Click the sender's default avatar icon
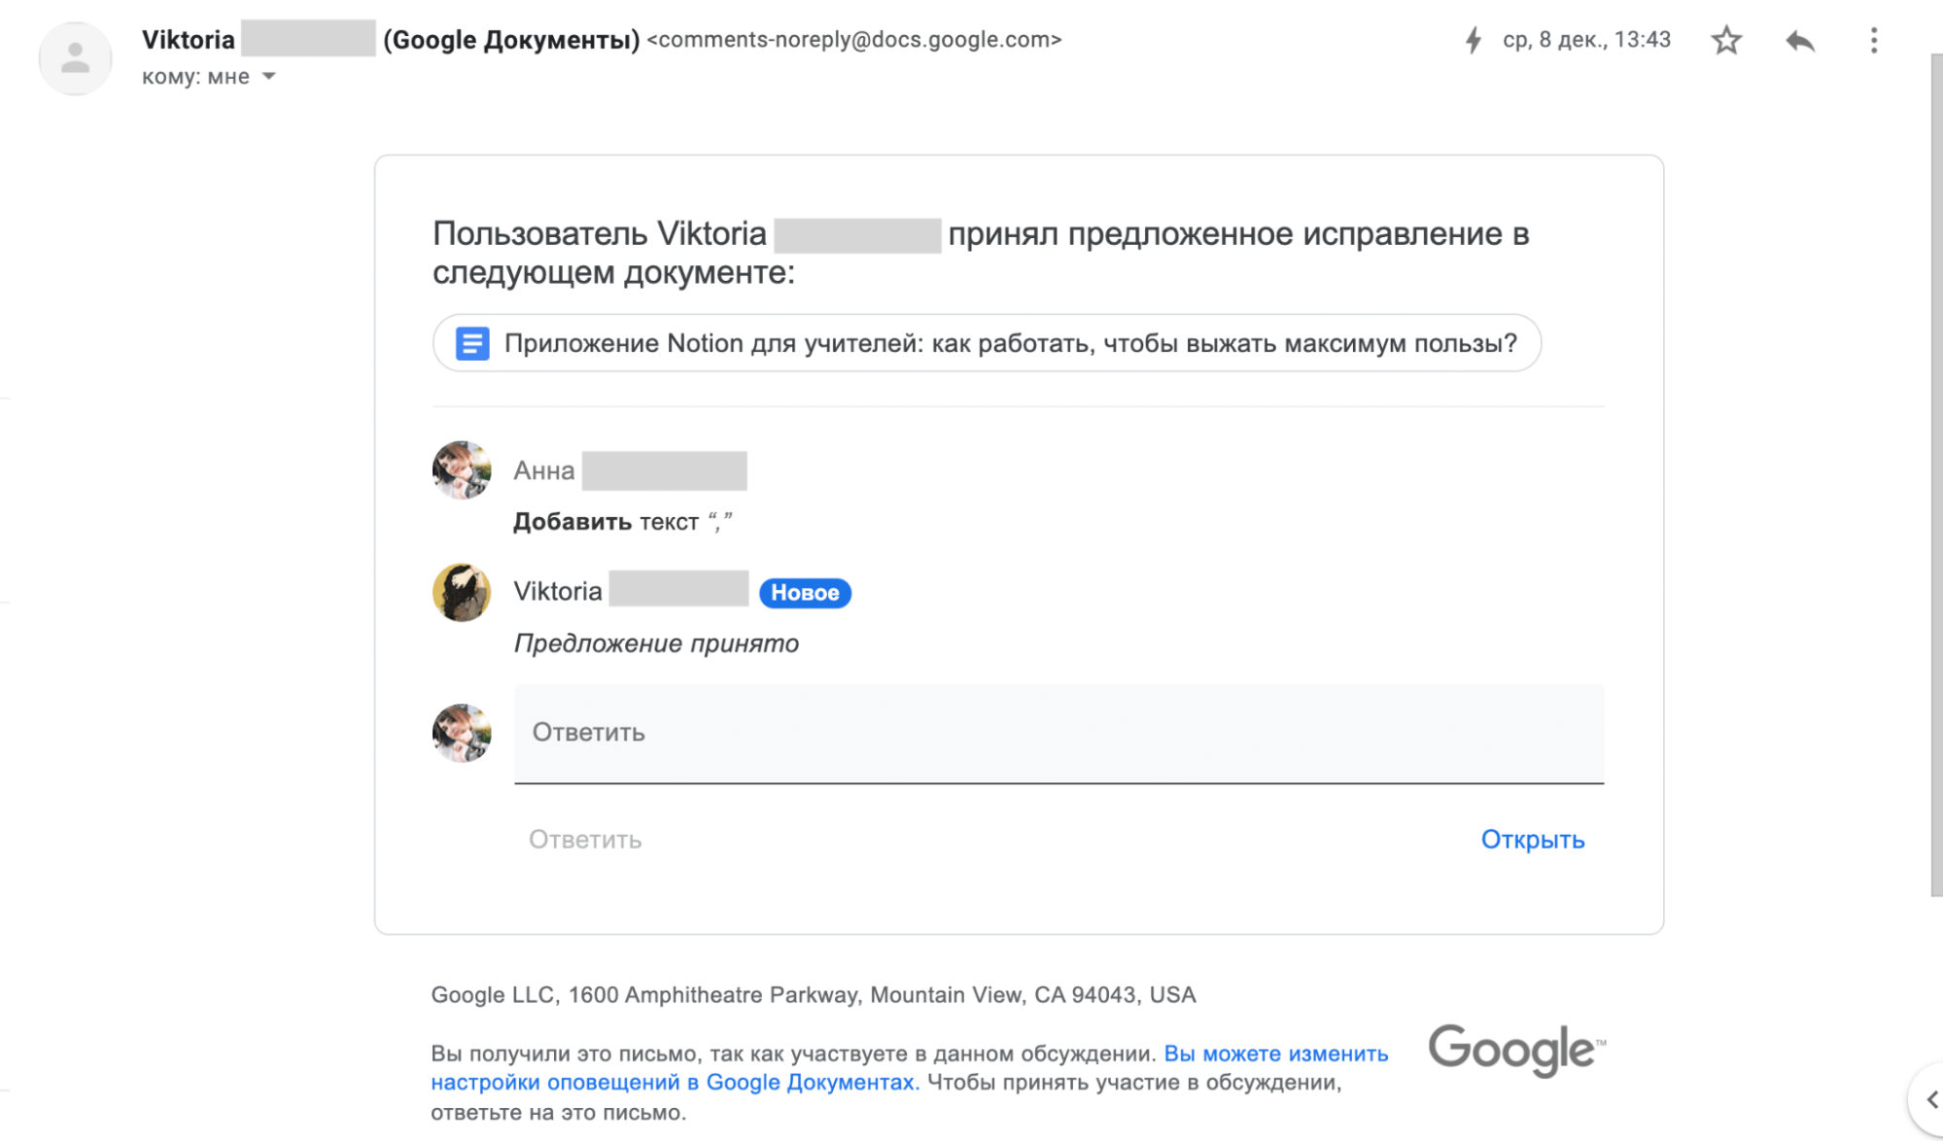 [75, 58]
